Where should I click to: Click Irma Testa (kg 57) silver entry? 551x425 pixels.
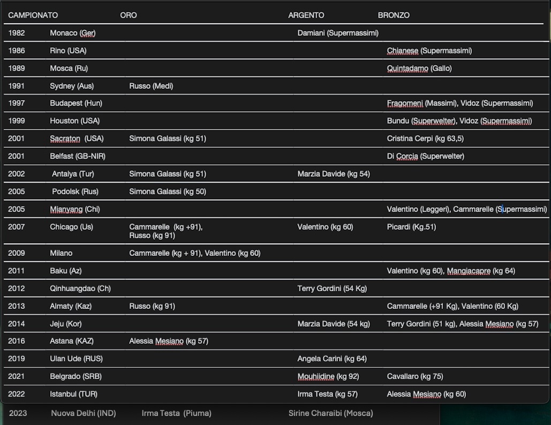coord(328,394)
